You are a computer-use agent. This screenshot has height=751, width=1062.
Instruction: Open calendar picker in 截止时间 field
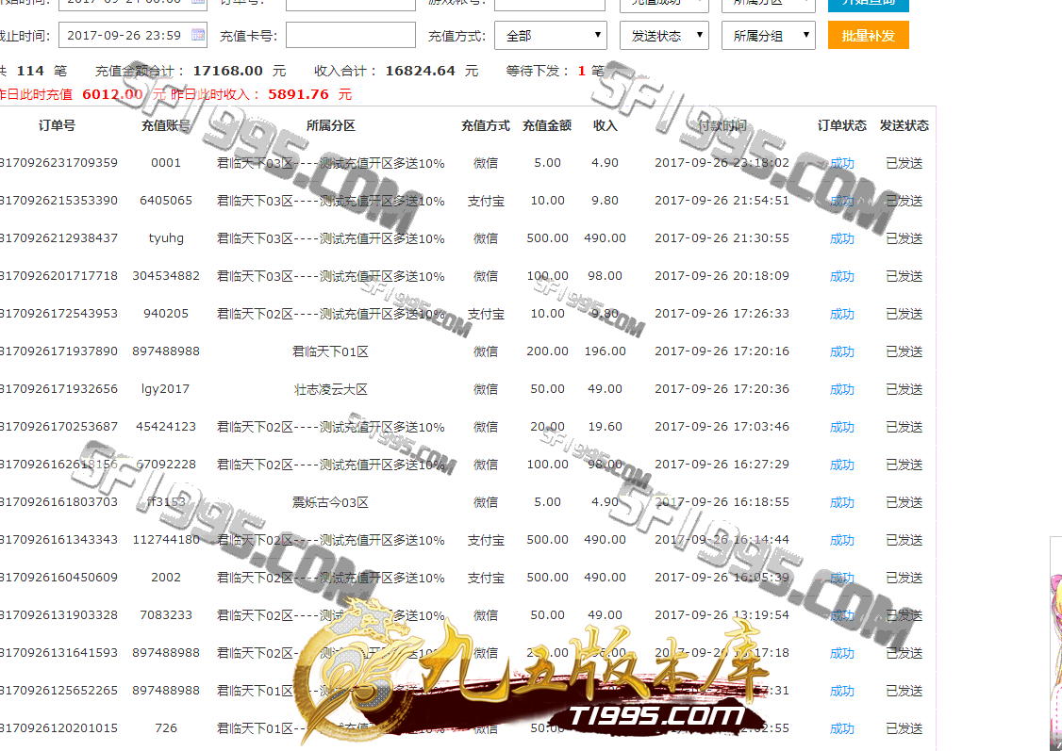tap(198, 35)
